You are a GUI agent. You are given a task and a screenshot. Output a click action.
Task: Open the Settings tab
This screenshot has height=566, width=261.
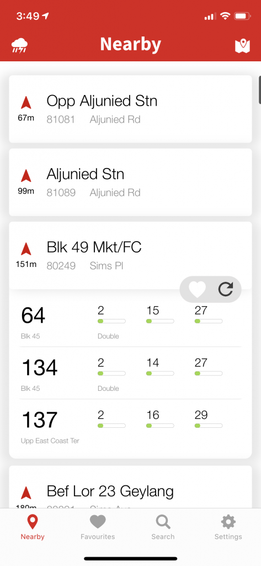228,527
